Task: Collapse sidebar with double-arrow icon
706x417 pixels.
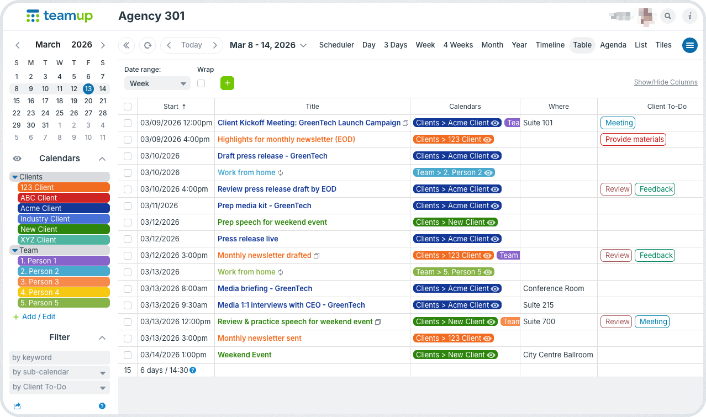Action: point(127,45)
